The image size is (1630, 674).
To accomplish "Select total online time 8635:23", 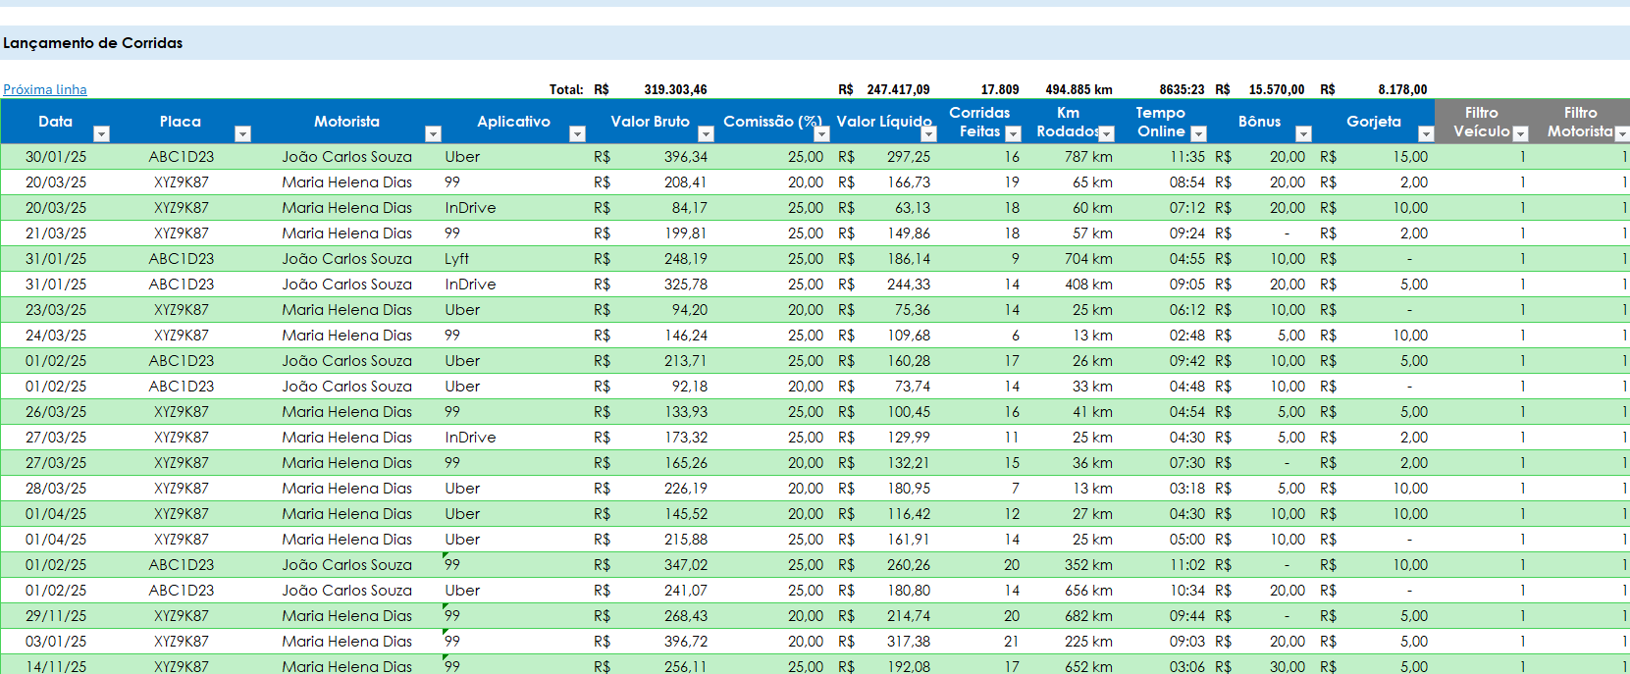I will [1182, 89].
